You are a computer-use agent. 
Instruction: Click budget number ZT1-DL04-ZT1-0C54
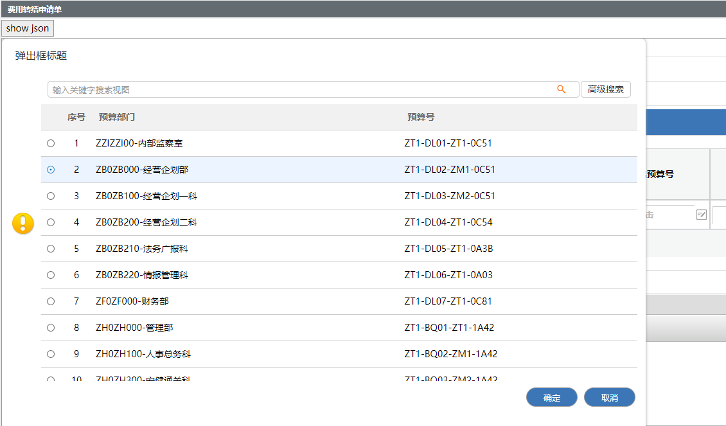tap(448, 223)
